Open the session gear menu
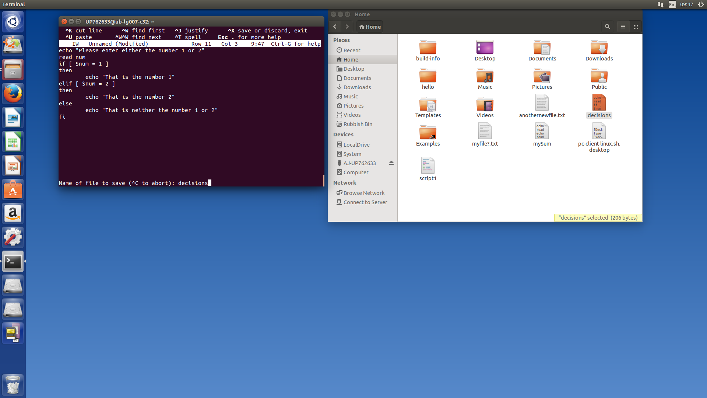707x398 pixels. click(x=701, y=4)
